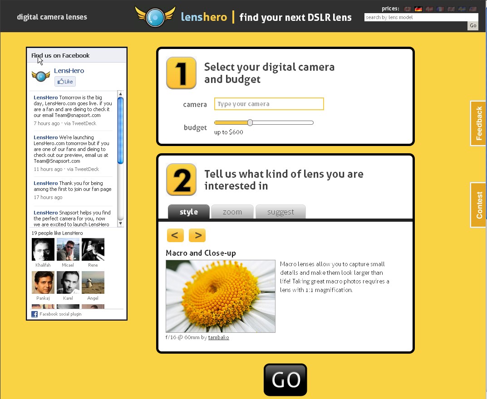Image resolution: width=487 pixels, height=399 pixels.
Task: Select the French flag for prices
Action: click(440, 9)
